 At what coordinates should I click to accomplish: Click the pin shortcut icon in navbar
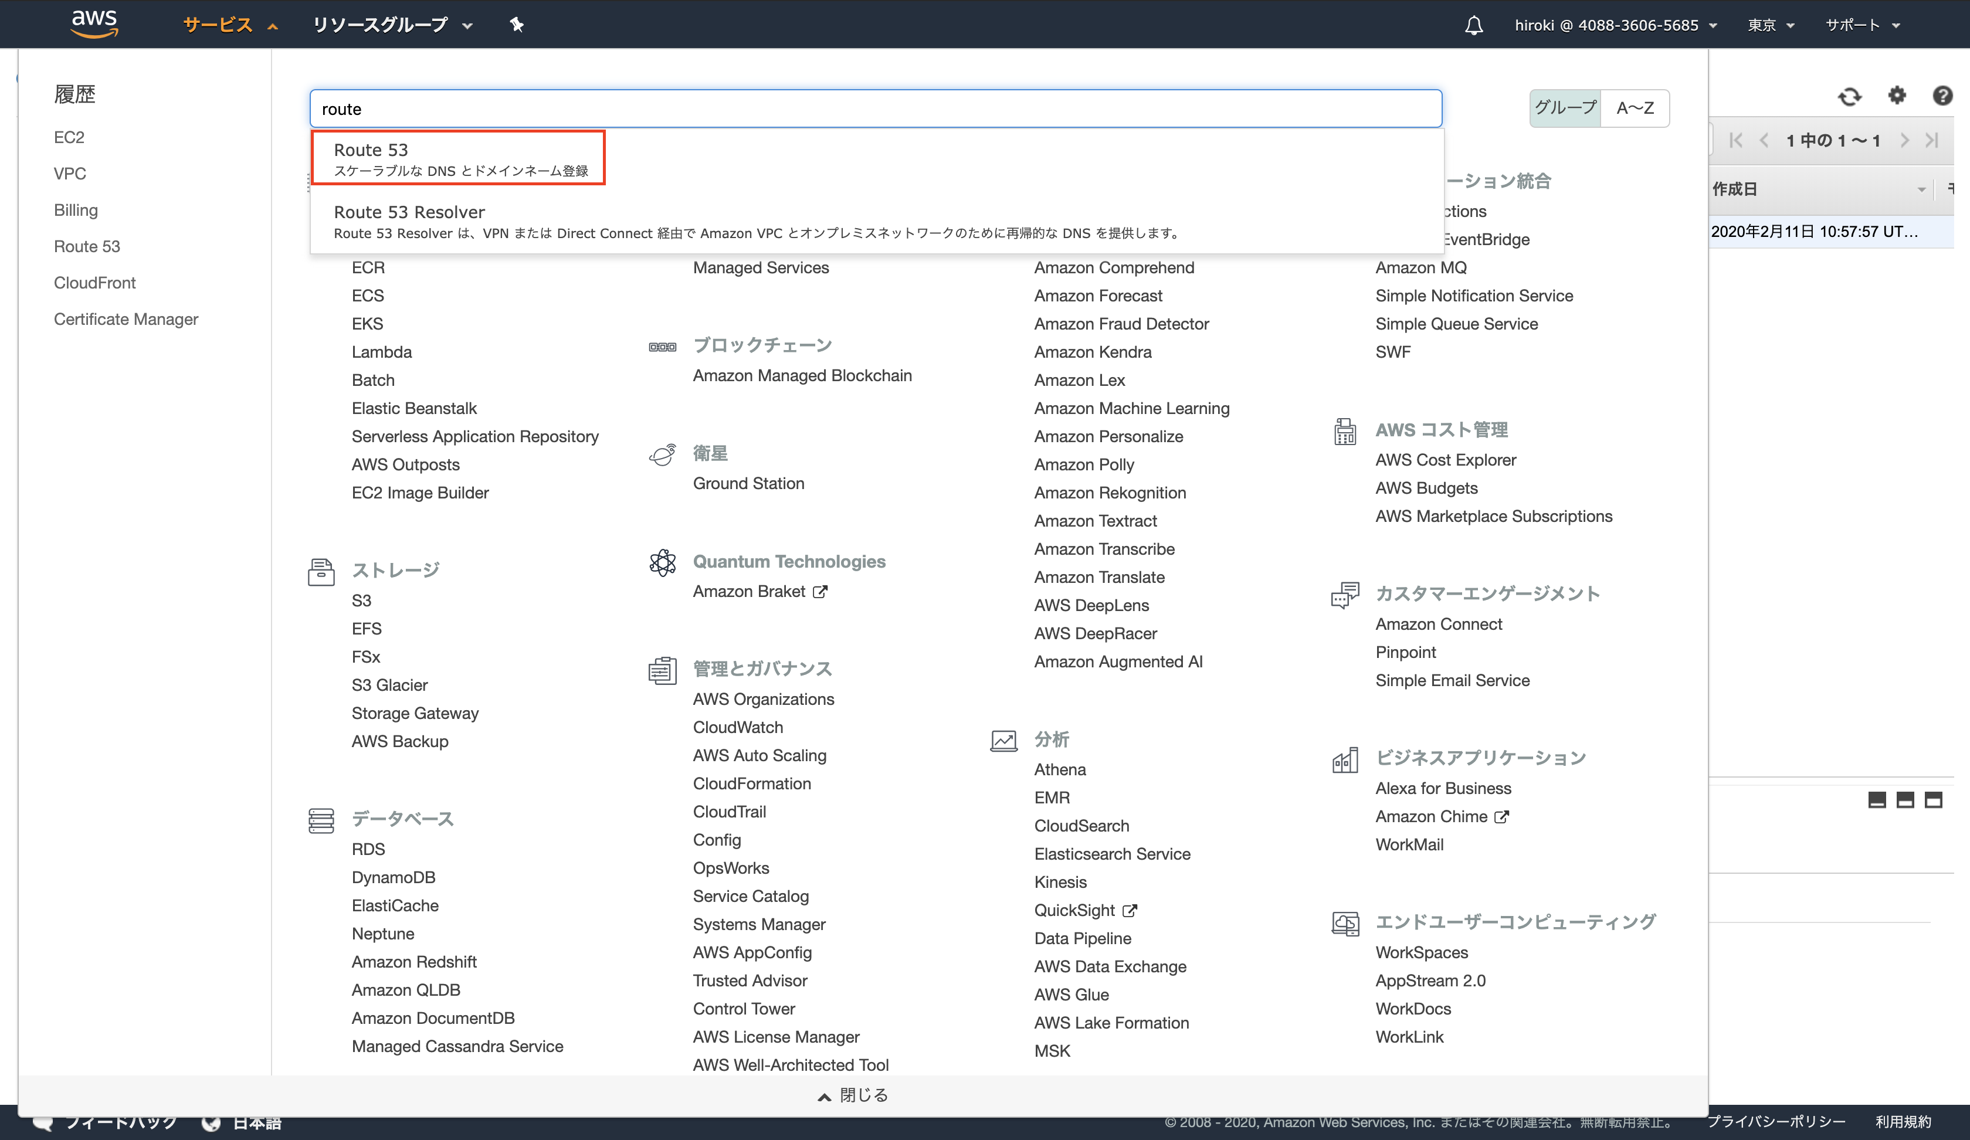(516, 24)
